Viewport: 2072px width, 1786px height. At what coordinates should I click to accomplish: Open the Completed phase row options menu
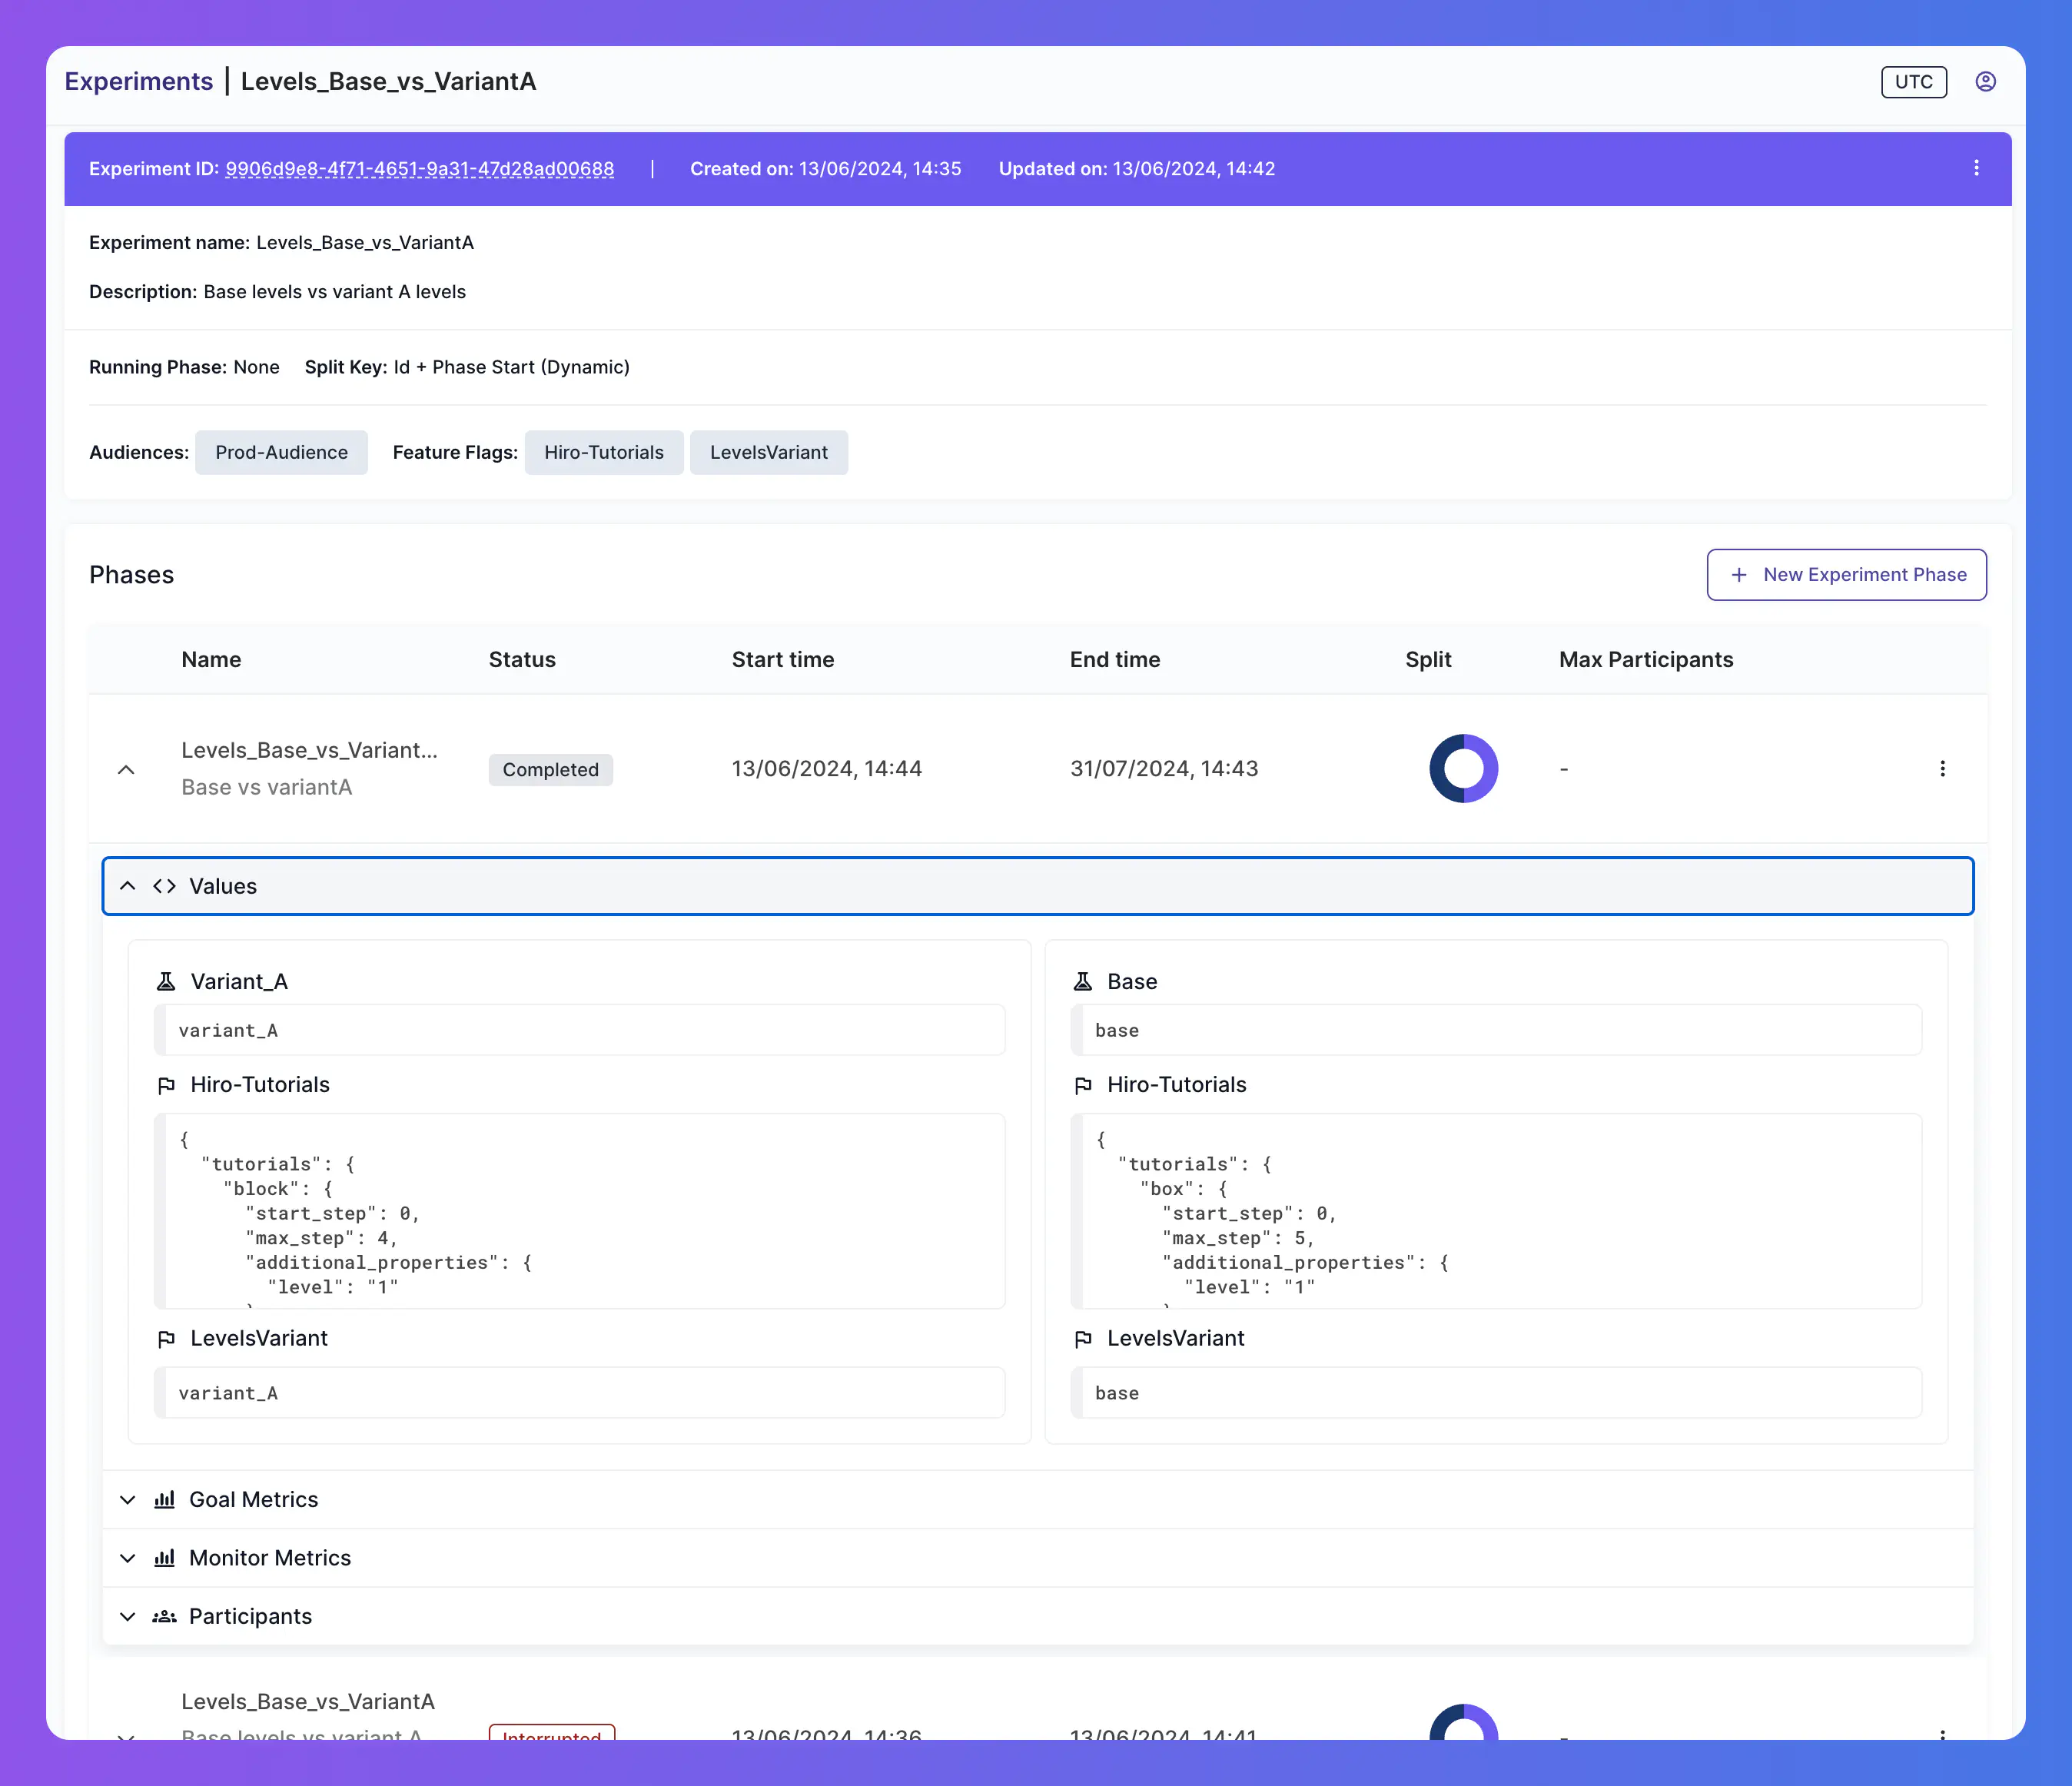point(1942,769)
